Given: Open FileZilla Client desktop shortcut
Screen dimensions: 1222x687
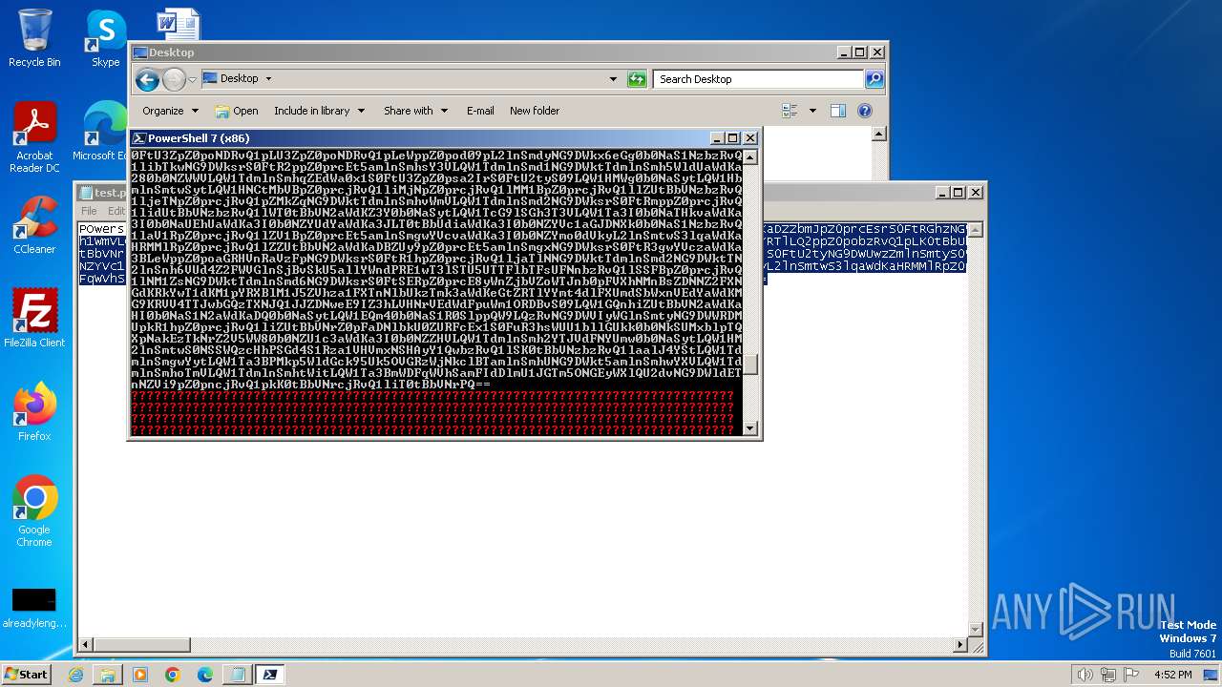Looking at the screenshot, I should coord(34,319).
